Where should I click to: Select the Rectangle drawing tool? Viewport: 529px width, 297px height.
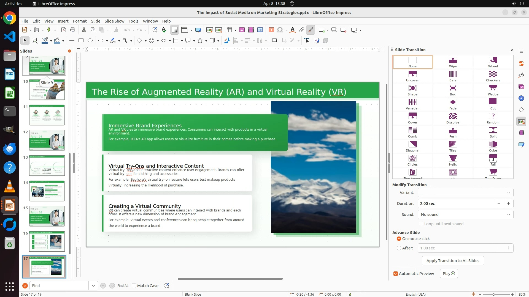[x=81, y=41]
